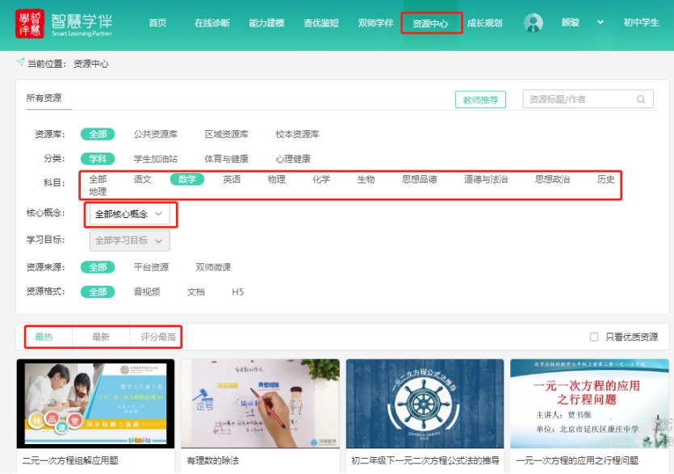Open 一元一次方程的应用之行程问题 thumbnail

coord(588,403)
